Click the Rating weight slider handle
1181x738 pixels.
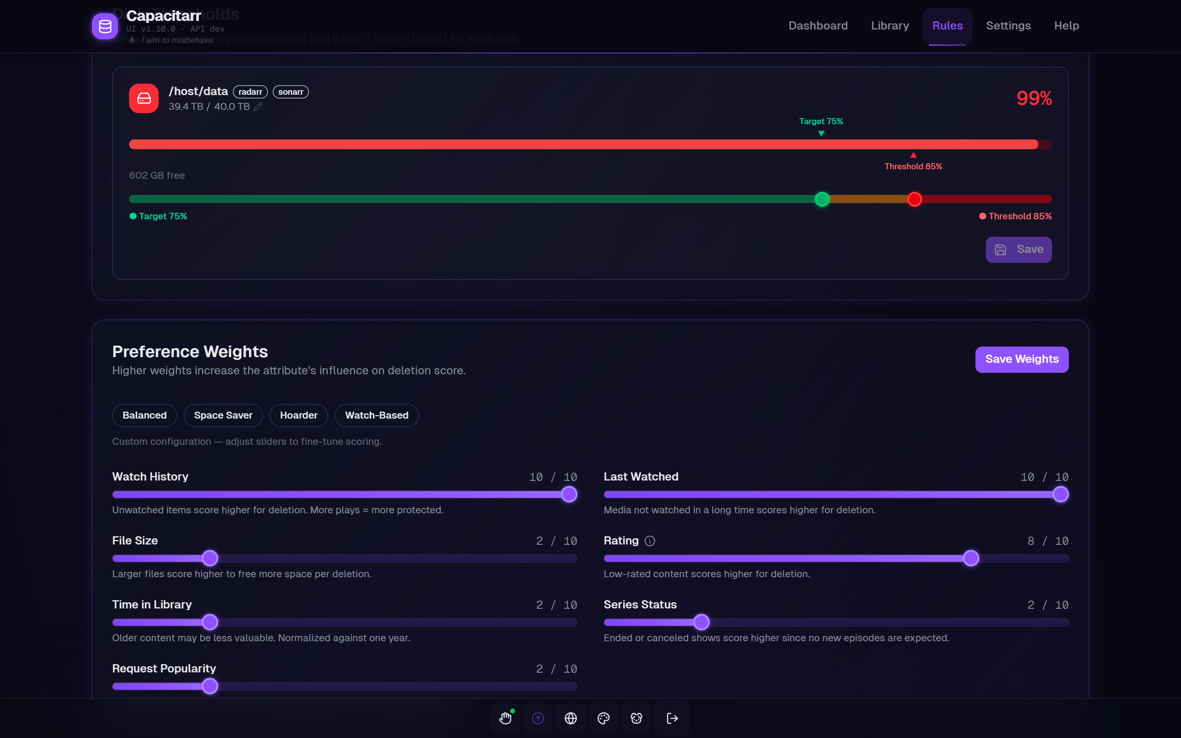pos(971,558)
